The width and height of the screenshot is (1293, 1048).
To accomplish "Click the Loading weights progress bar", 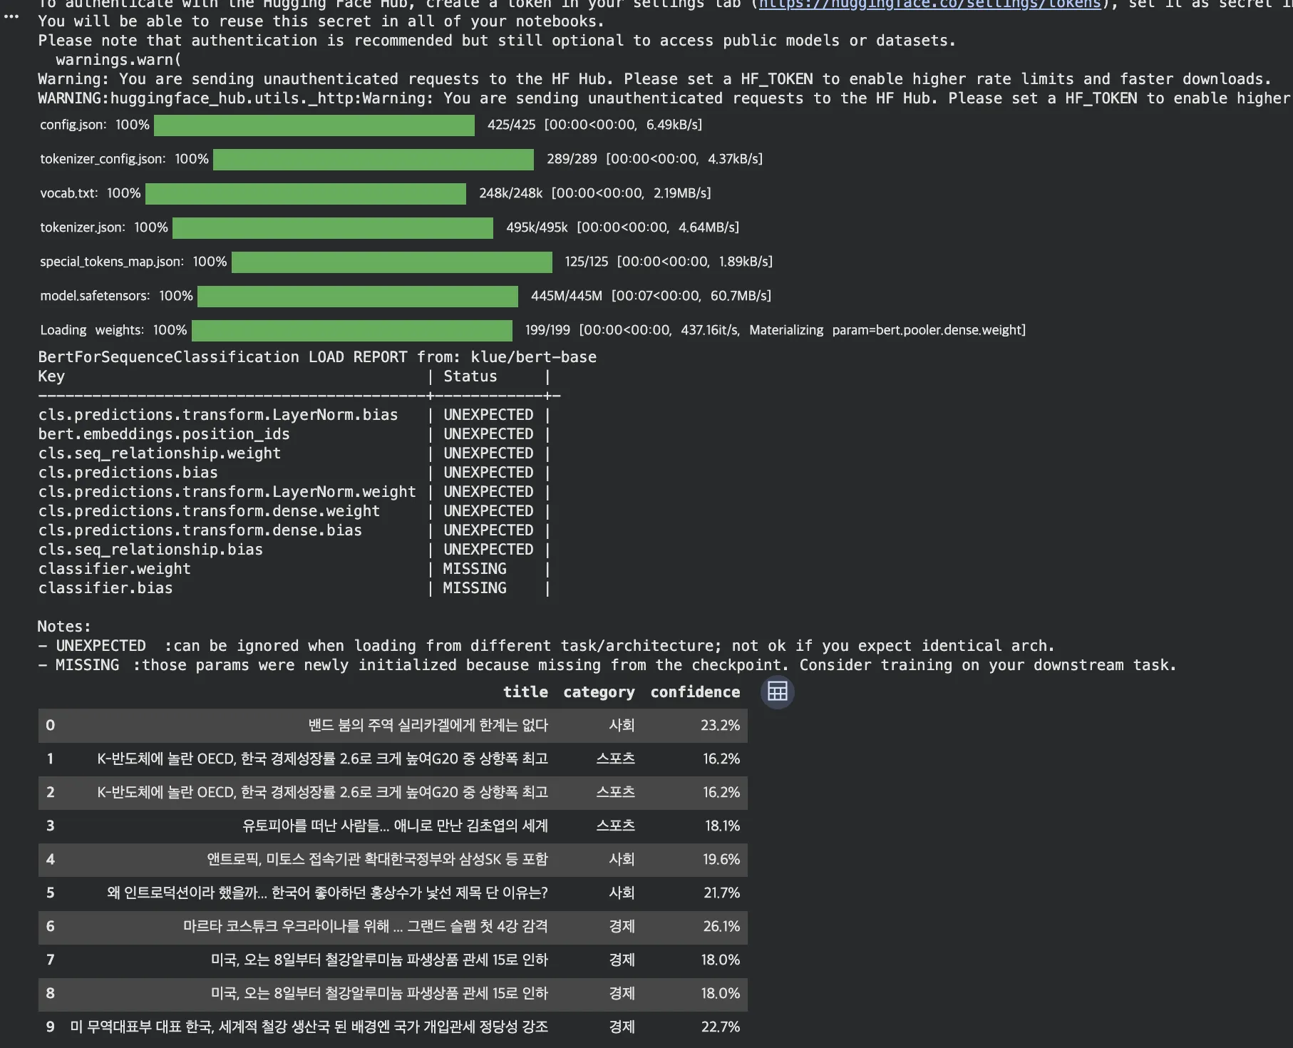I will coord(352,330).
